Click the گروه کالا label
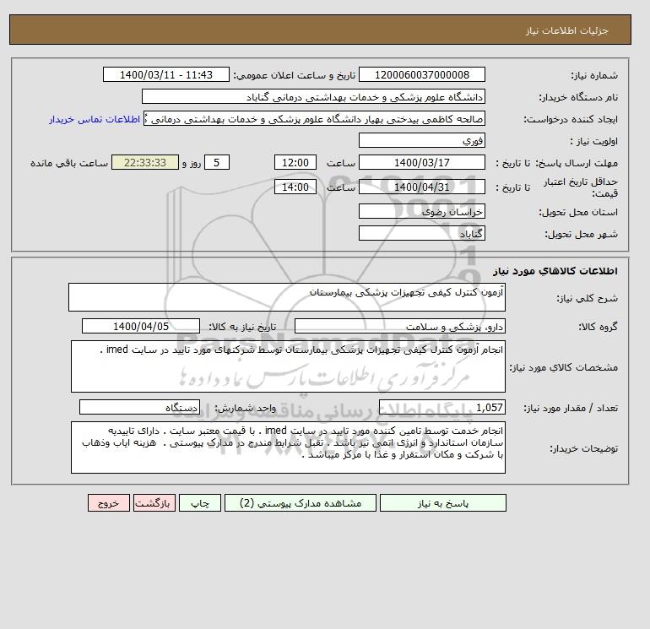 598,327
